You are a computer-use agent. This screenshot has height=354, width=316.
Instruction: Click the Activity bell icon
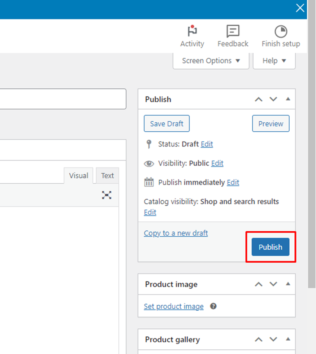[x=191, y=31]
